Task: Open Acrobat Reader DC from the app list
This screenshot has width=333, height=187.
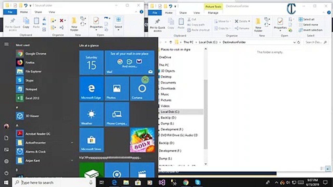Action: tap(33, 134)
